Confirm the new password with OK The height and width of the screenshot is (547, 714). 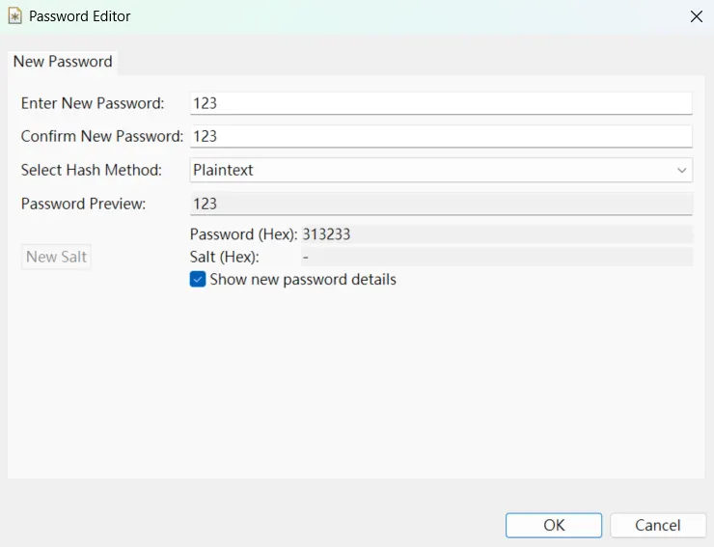(x=554, y=525)
